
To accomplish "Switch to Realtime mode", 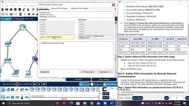I will 96,84.
